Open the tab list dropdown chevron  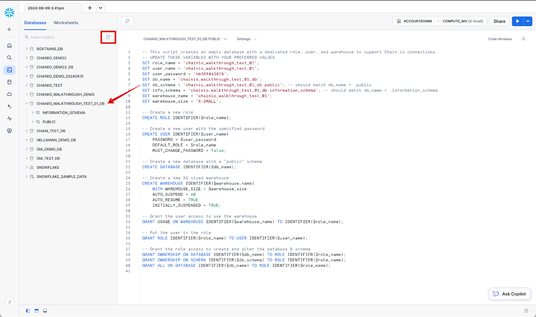pos(100,8)
